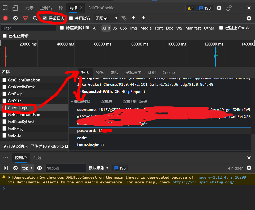Open the EditThisCookie tab
The height and width of the screenshot is (210, 255).
pyautogui.click(x=101, y=8)
